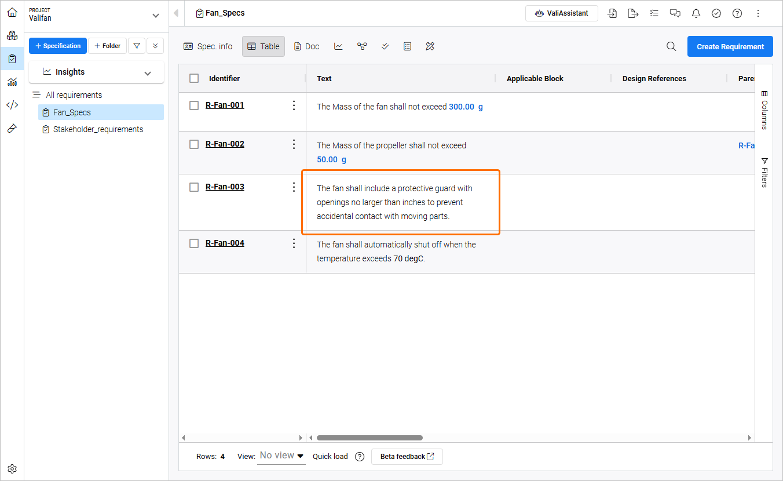Switch to Table view tab
Viewport: 783px width, 481px height.
pos(264,46)
